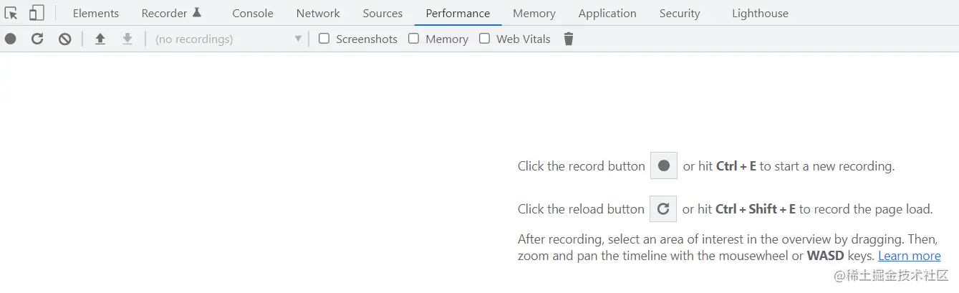Click the clear recording icon
959x293 pixels.
click(x=65, y=39)
